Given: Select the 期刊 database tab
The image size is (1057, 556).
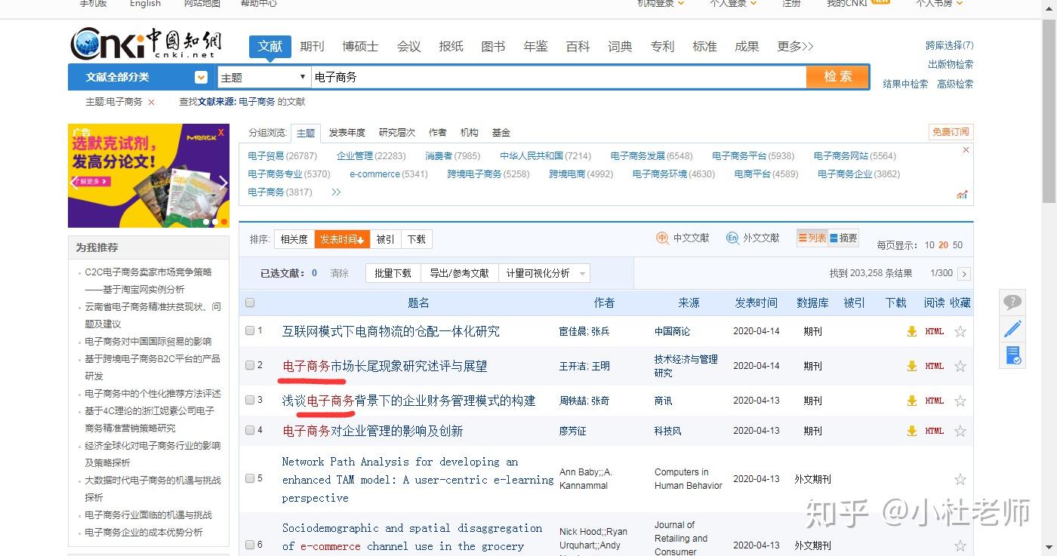Looking at the screenshot, I should [x=312, y=47].
